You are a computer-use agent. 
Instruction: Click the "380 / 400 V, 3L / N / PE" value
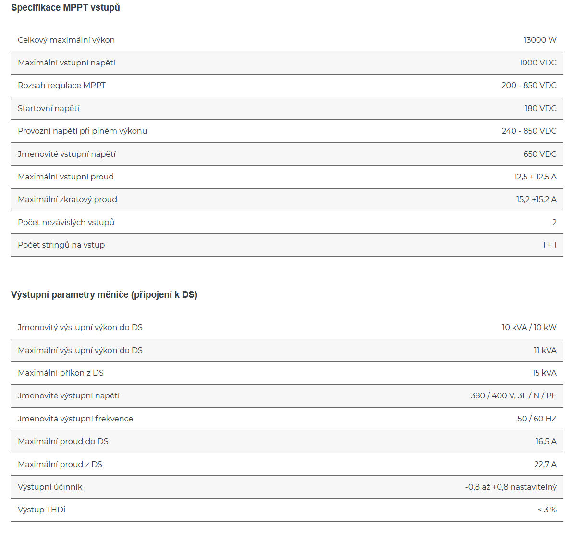pyautogui.click(x=513, y=395)
